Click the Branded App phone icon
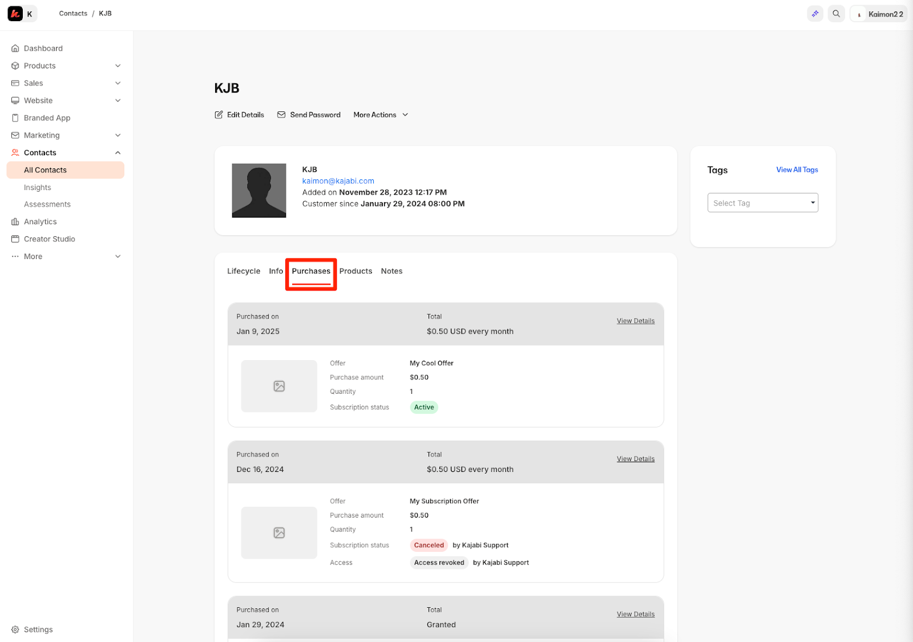913x642 pixels. [x=15, y=118]
